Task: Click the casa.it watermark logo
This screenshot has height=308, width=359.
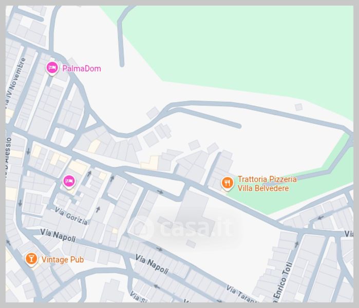Action: pyautogui.click(x=184, y=226)
